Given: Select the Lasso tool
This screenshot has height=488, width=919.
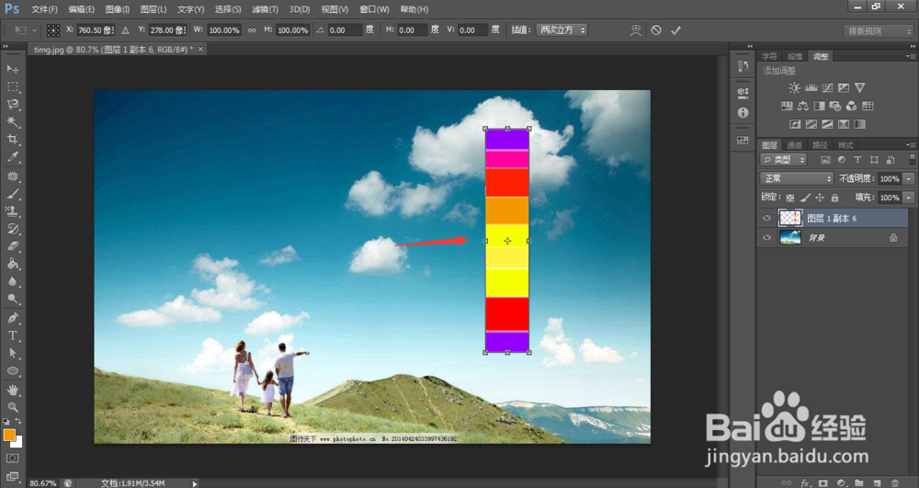Looking at the screenshot, I should (12, 104).
